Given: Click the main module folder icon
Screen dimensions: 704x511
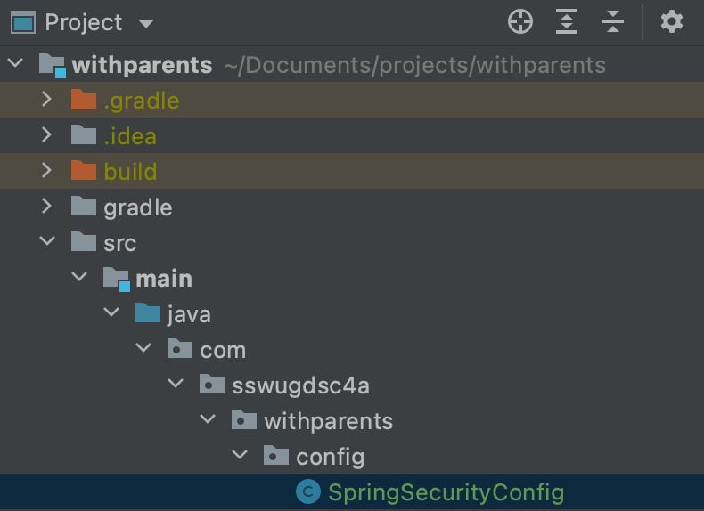Looking at the screenshot, I should (116, 279).
